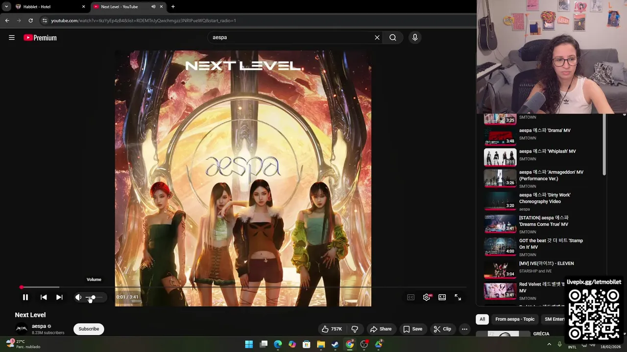The image size is (627, 352).
Task: Launch Microsoft Edge from taskbar
Action: [x=278, y=344]
